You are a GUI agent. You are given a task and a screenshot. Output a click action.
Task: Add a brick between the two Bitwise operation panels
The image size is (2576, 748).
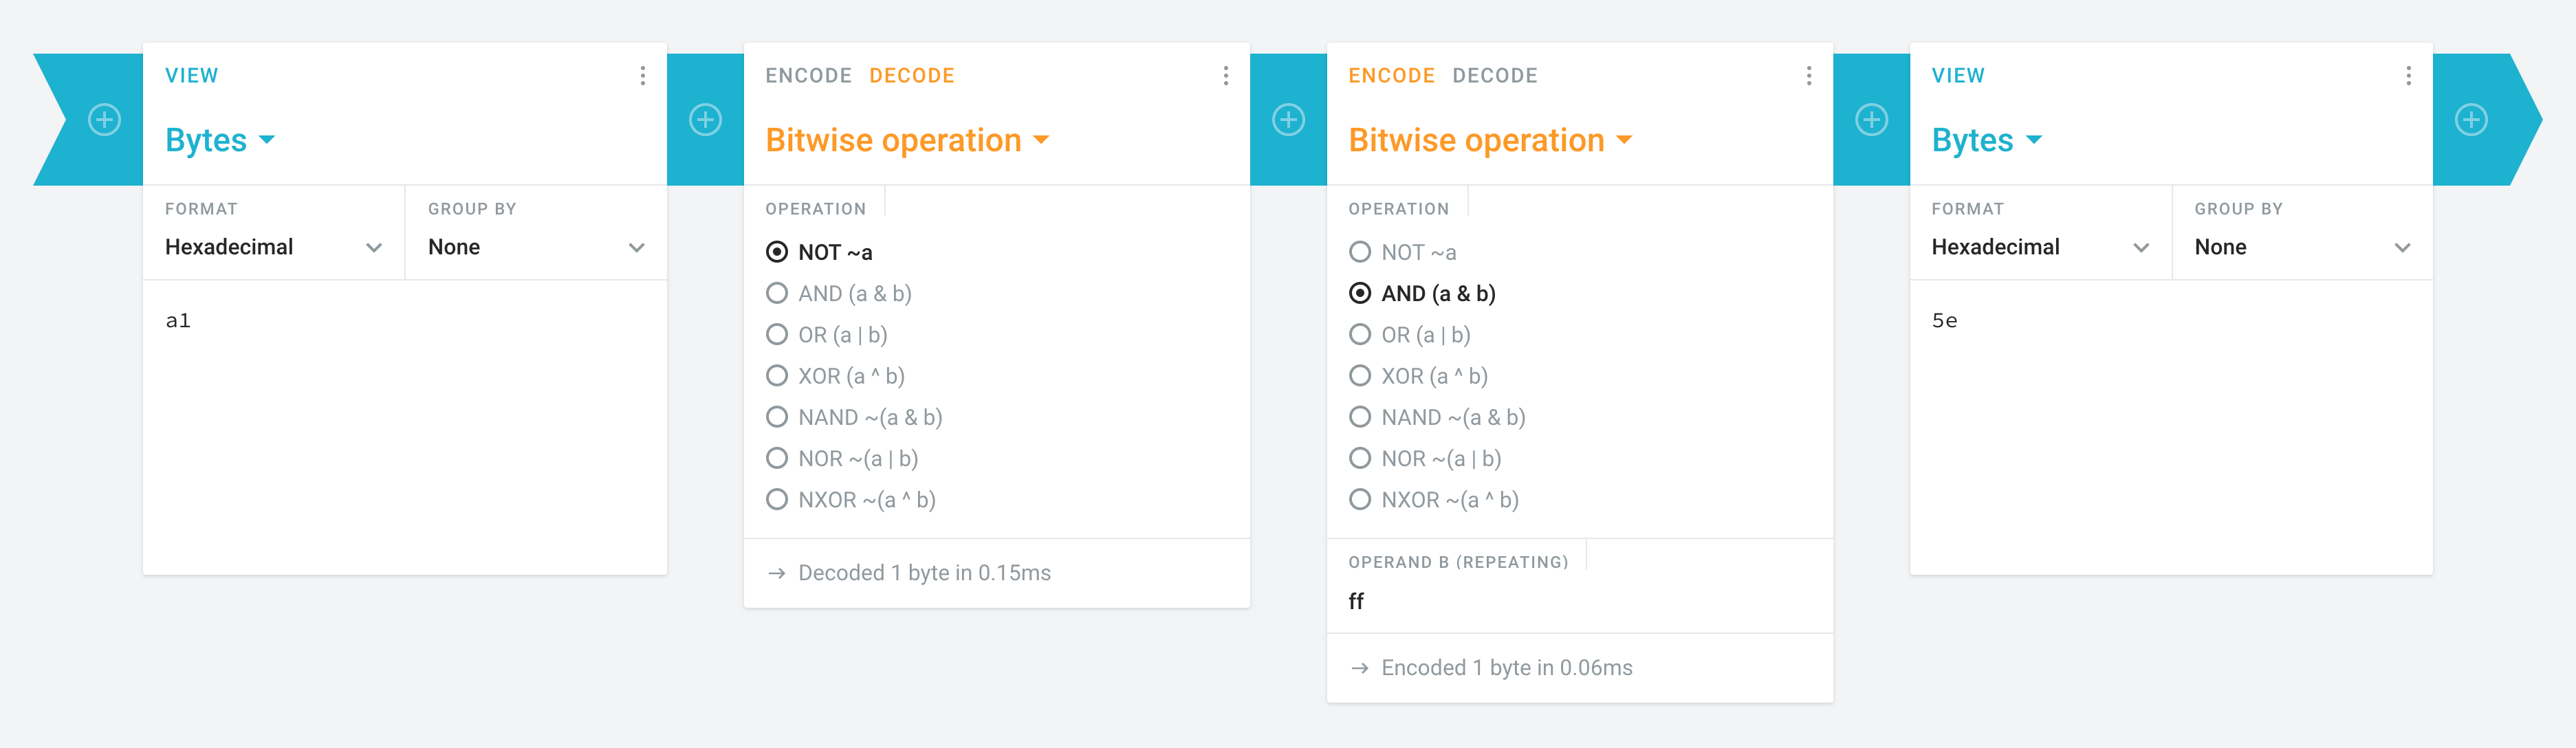[1288, 118]
